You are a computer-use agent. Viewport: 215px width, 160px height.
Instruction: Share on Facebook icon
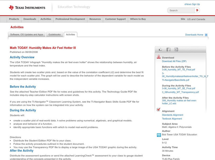pyautogui.click(x=168, y=49)
